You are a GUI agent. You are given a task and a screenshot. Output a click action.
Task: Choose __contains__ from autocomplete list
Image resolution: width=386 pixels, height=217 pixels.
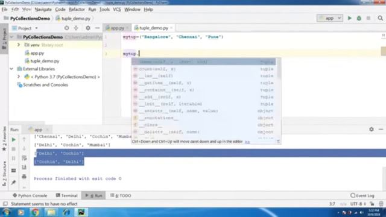(x=203, y=90)
